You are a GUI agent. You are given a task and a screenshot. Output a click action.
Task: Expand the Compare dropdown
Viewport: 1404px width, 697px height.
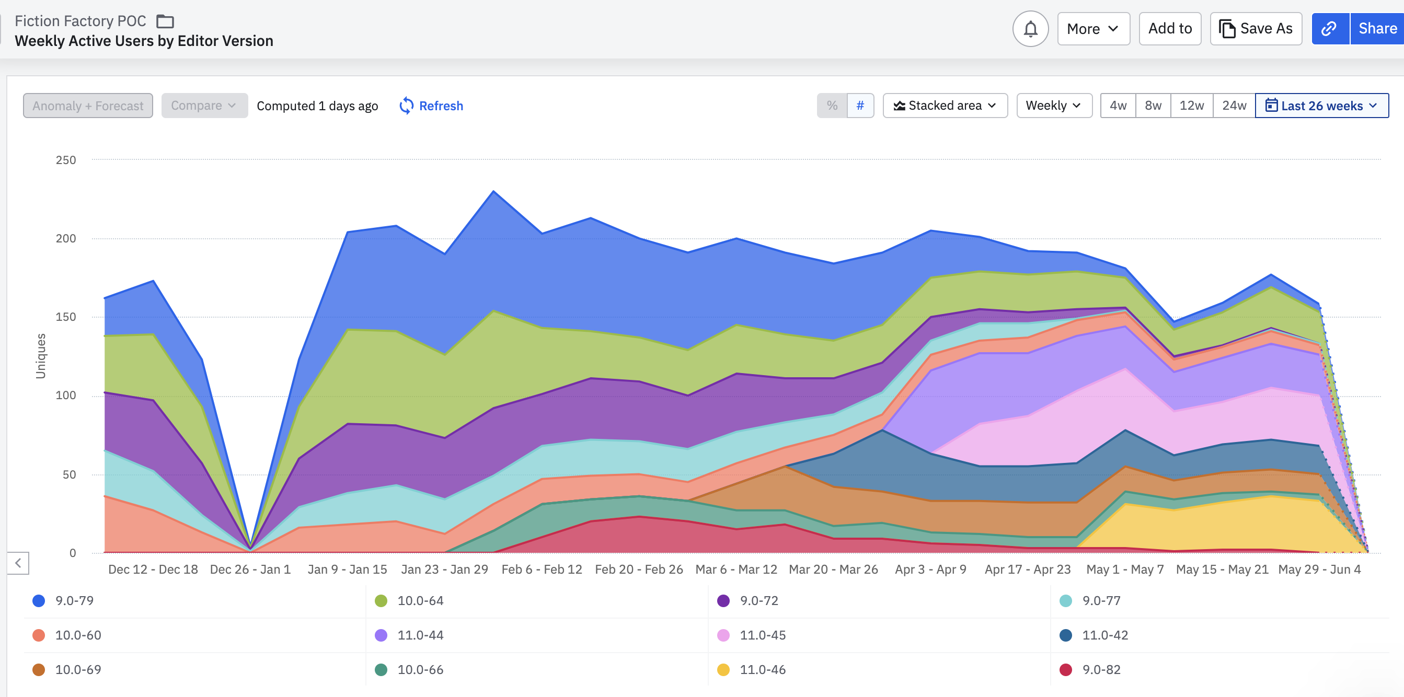pos(204,105)
